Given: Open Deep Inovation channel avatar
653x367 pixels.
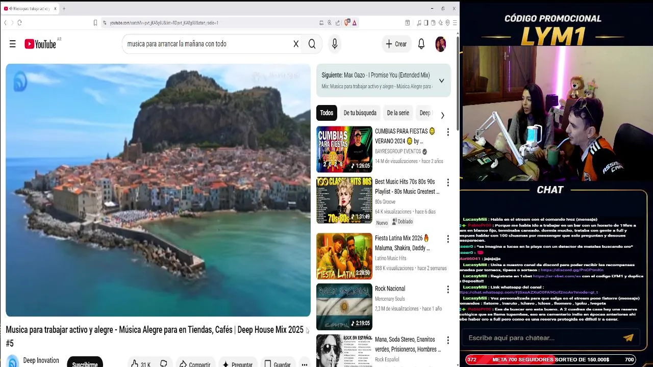Looking at the screenshot, I should [13, 361].
